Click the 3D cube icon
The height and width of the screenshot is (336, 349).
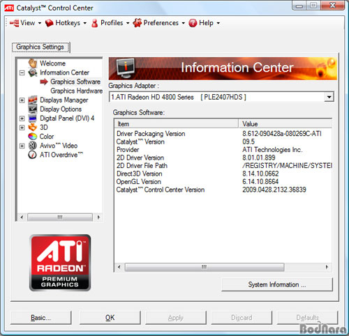pos(33,128)
